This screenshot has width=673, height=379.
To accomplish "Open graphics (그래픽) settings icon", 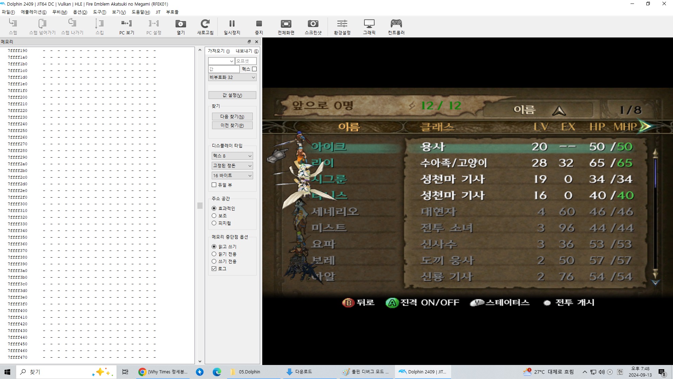I will (x=369, y=27).
